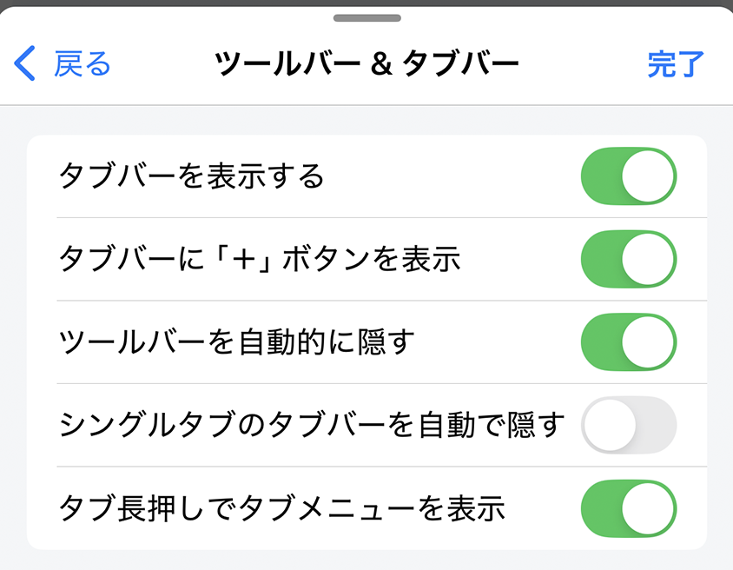Disable the tab bar ＋ button display toggle

point(629,259)
